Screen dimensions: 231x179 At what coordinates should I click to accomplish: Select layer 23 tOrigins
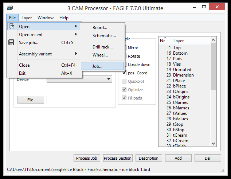184,92
